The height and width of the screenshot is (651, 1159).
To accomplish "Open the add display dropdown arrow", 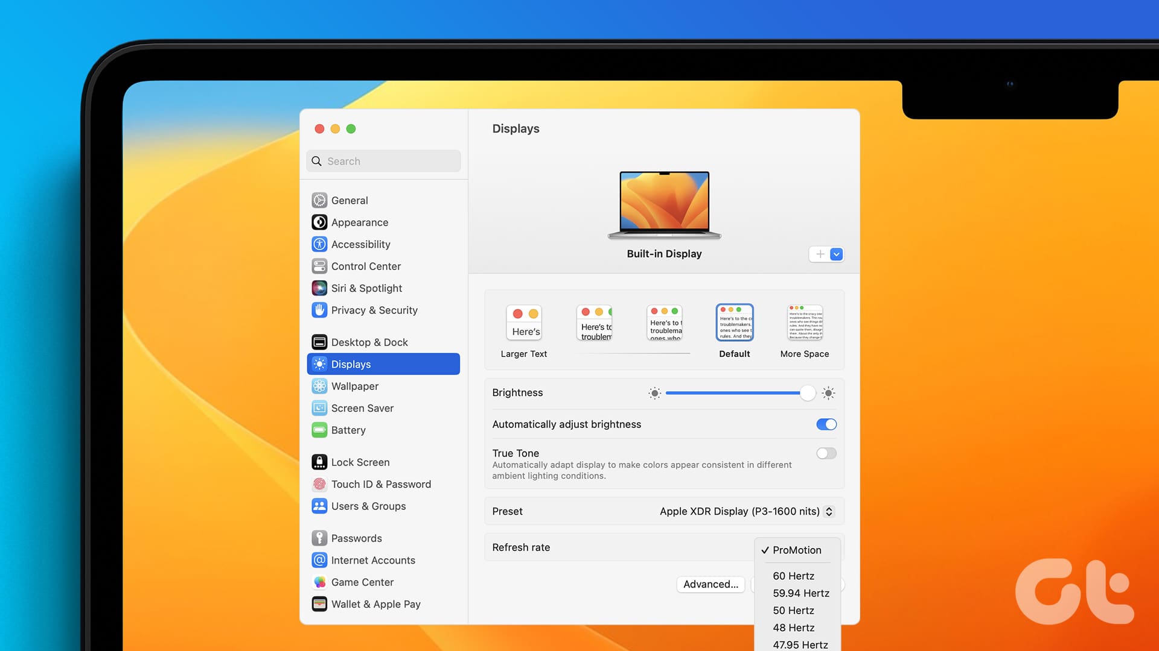I will (836, 254).
